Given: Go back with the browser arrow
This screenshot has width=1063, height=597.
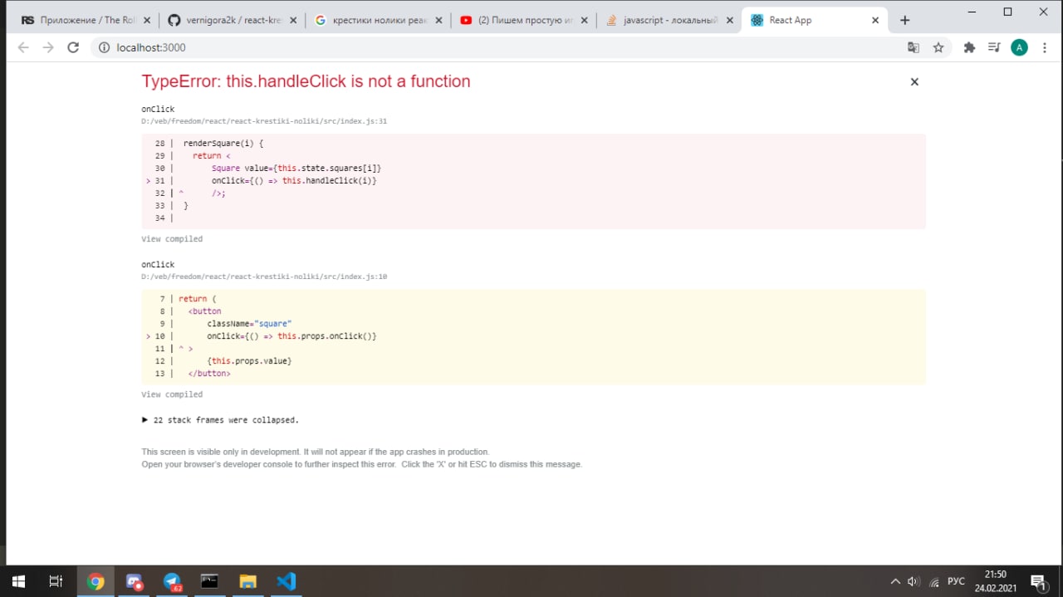Looking at the screenshot, I should (23, 47).
